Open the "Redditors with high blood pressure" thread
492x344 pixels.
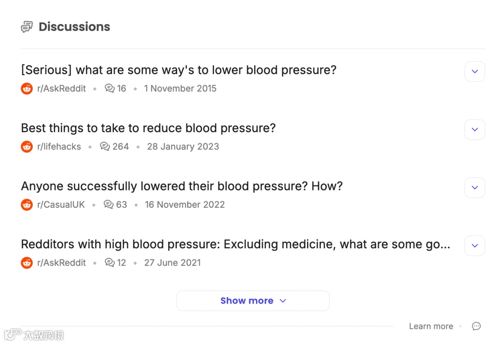point(236,244)
